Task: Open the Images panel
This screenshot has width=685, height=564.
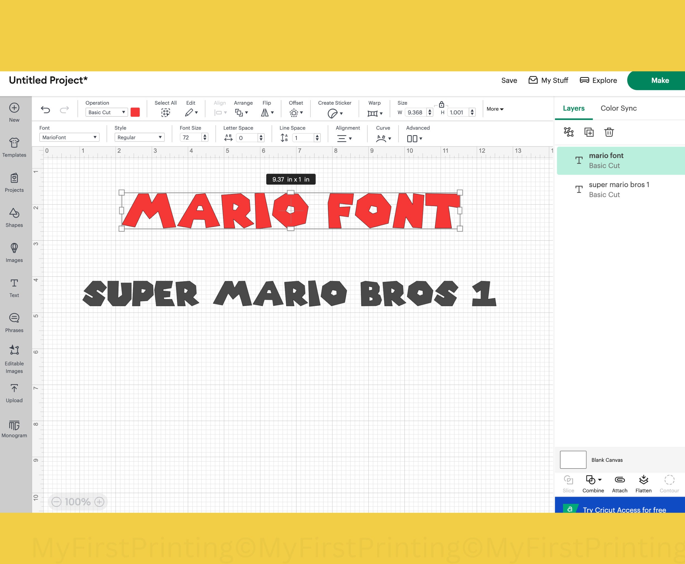Action: (14, 252)
